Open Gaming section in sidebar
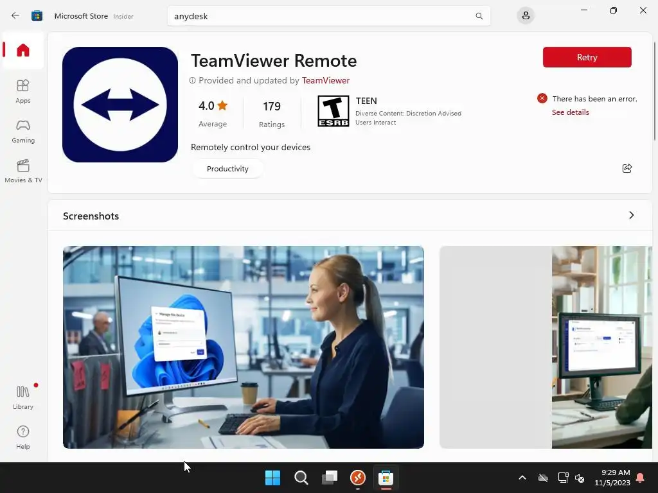658x493 pixels. 23,131
